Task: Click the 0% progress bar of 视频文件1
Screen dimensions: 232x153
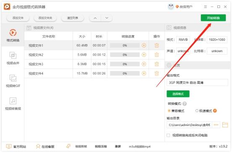Action: point(125,45)
